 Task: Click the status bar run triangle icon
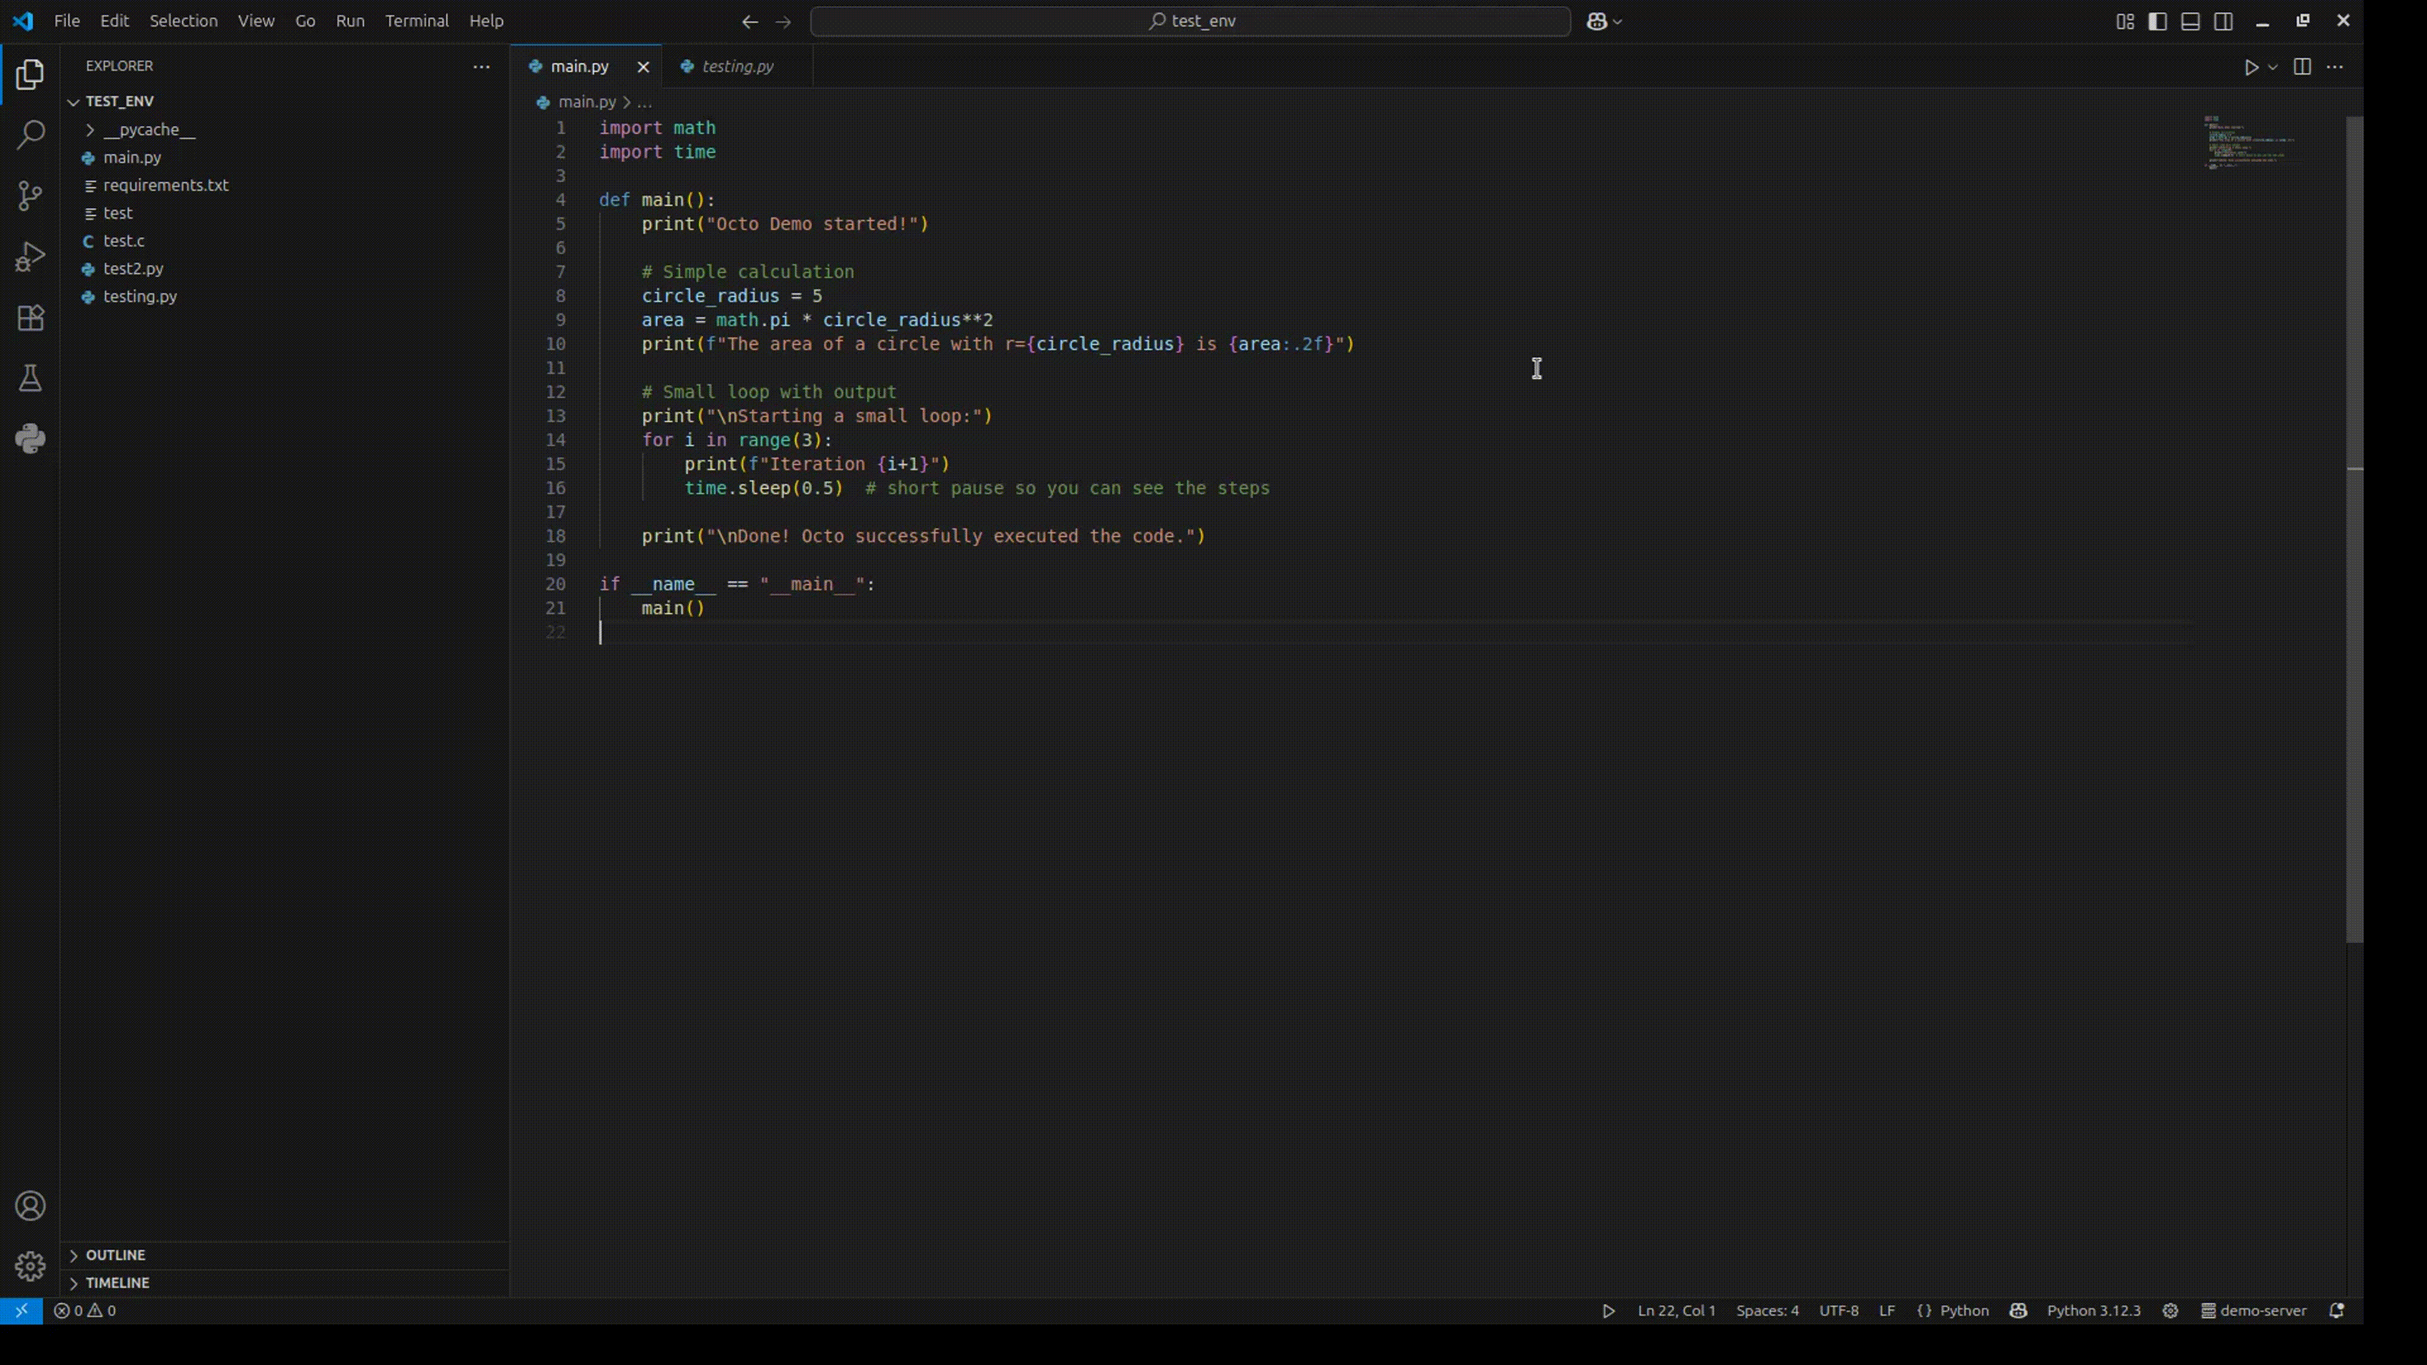(x=1609, y=1311)
